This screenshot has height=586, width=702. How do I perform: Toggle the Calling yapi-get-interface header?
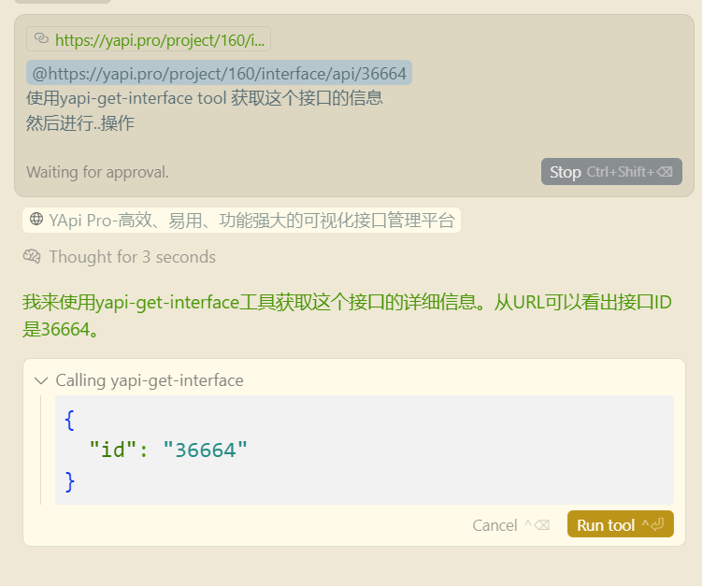point(149,380)
